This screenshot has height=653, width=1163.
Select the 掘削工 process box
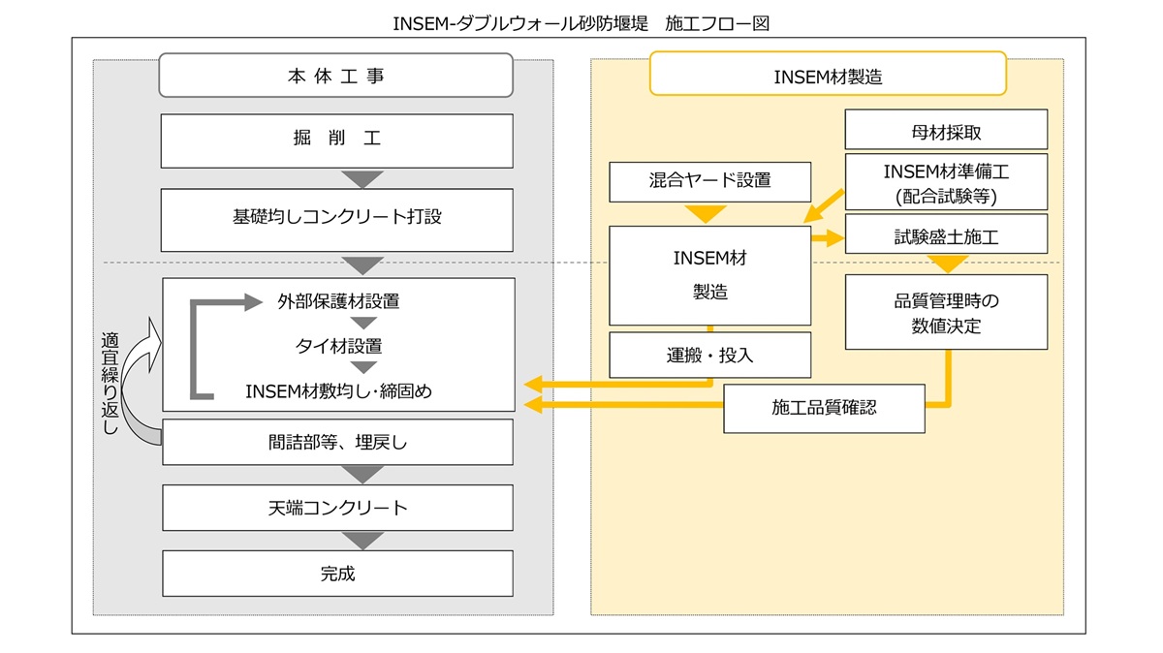coord(336,140)
